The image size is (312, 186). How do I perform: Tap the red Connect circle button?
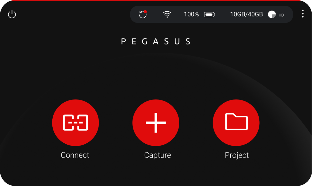pos(75,123)
